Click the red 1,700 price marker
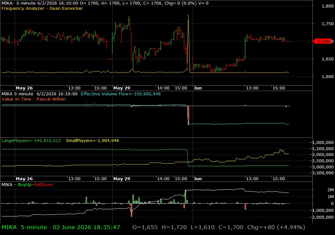Image resolution: width=335 pixels, height=235 pixels. [x=322, y=41]
